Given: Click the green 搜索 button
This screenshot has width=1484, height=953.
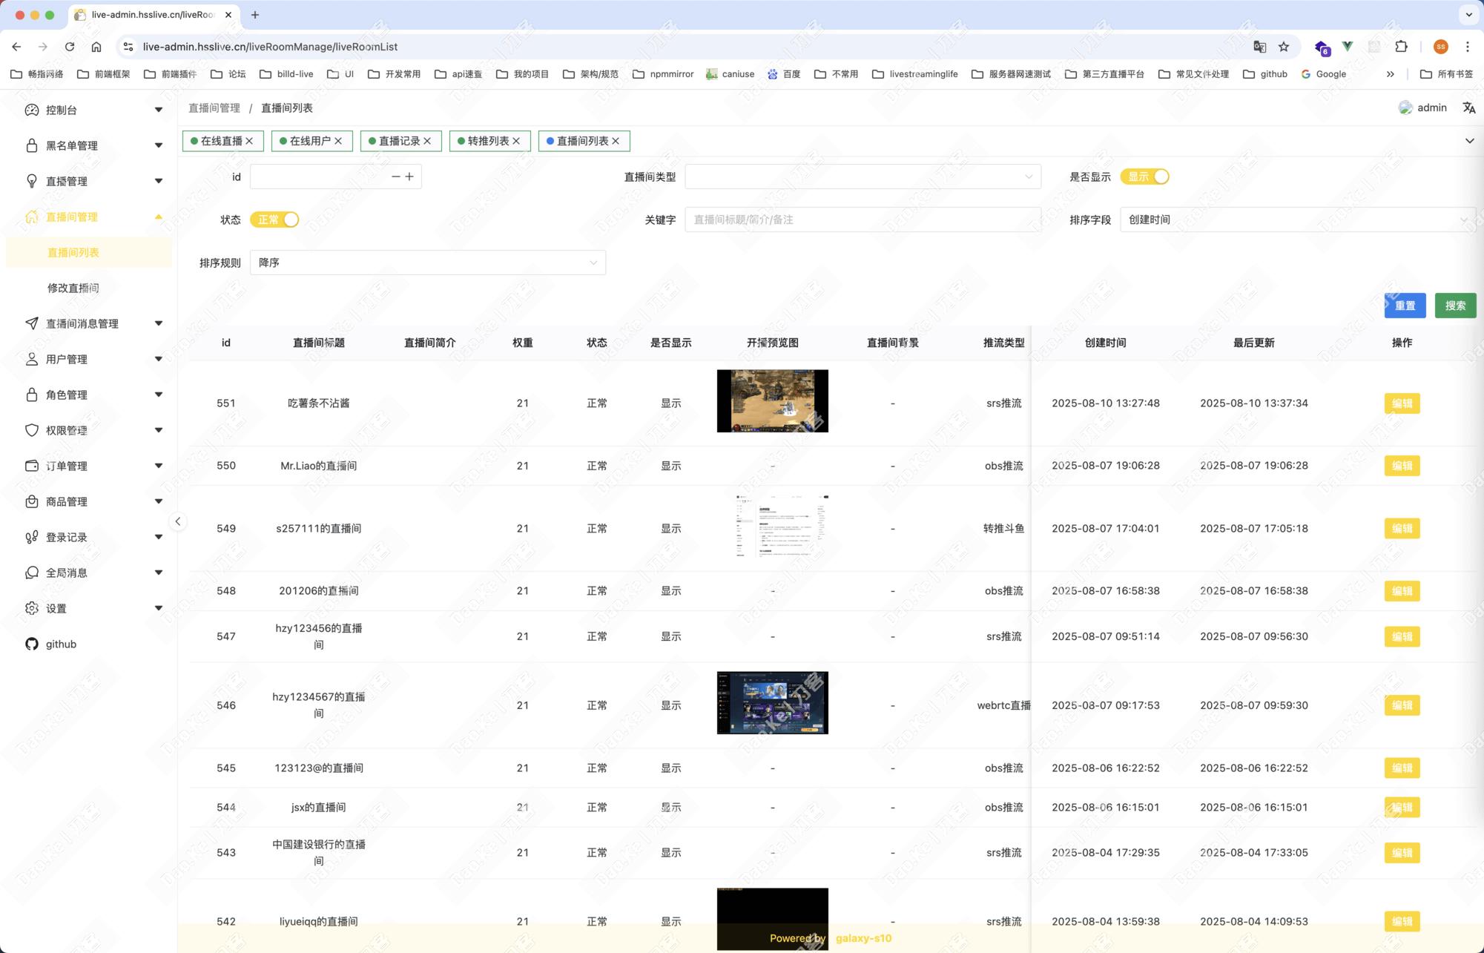Looking at the screenshot, I should (x=1454, y=306).
